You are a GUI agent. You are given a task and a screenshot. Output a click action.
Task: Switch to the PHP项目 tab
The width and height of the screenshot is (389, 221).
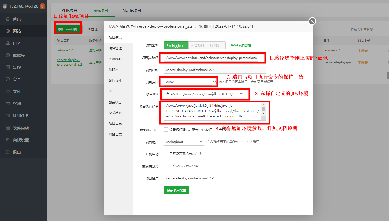[x=69, y=10]
